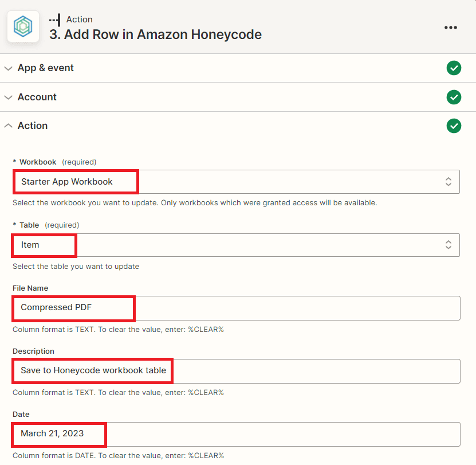Open the step options ellipsis menu
The image size is (476, 465).
[x=451, y=27]
